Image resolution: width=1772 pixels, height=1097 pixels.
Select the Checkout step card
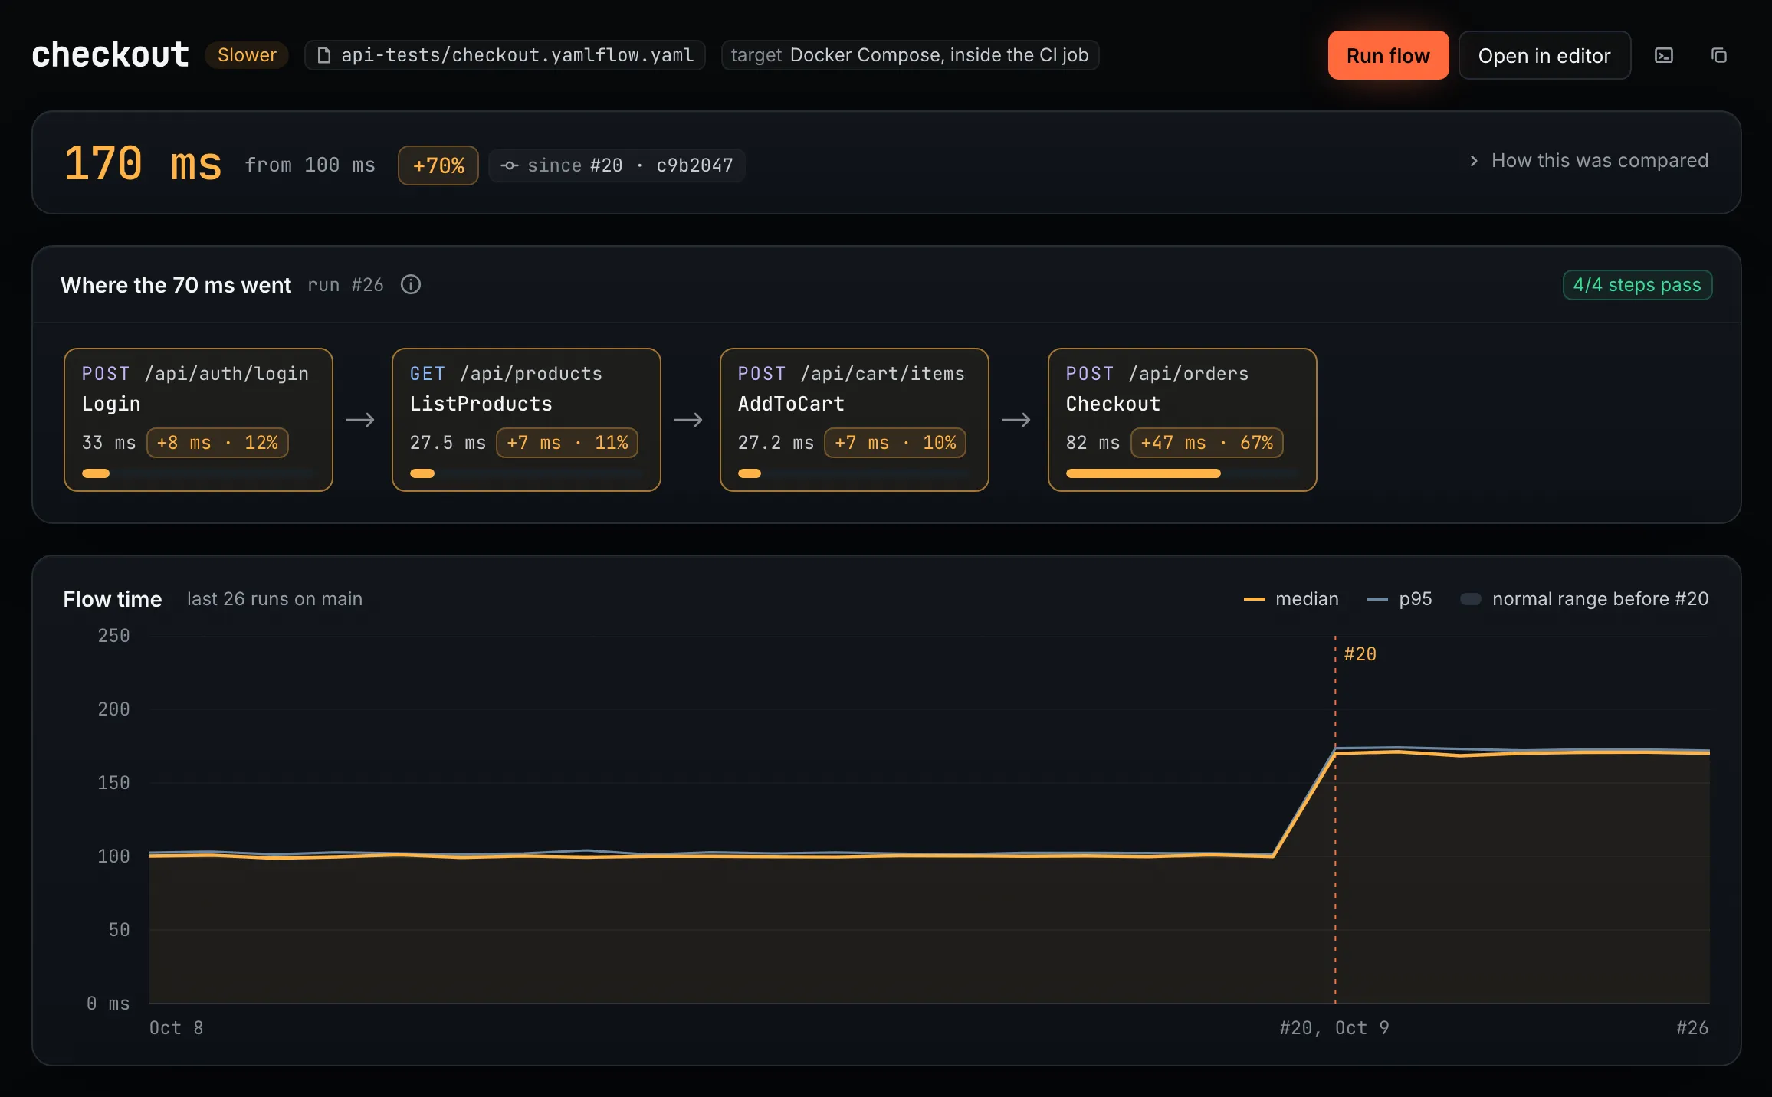1183,420
